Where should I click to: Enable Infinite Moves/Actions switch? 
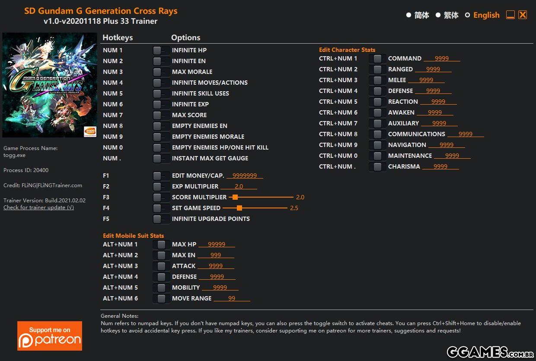click(161, 83)
